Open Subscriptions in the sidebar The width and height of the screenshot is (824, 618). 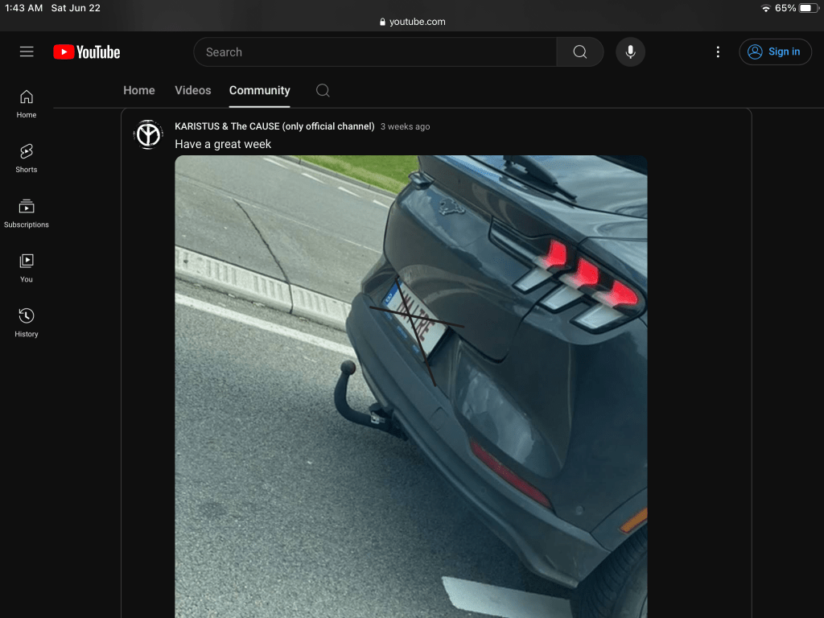27,213
